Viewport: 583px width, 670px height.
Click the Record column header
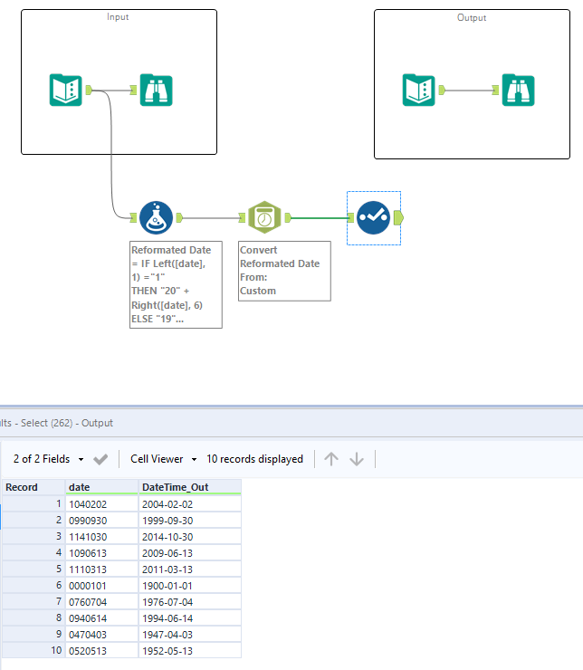point(33,487)
